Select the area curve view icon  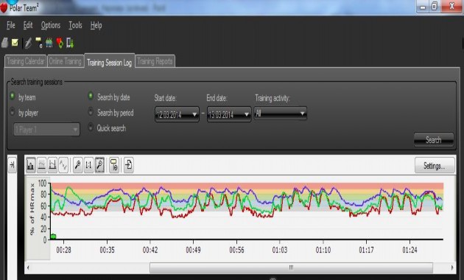pos(42,165)
